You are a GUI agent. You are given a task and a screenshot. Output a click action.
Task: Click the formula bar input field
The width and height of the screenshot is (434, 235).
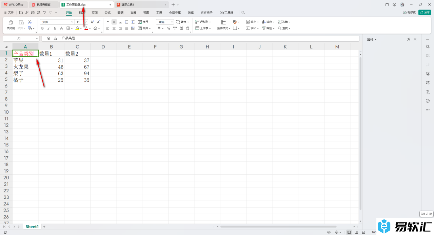point(210,38)
